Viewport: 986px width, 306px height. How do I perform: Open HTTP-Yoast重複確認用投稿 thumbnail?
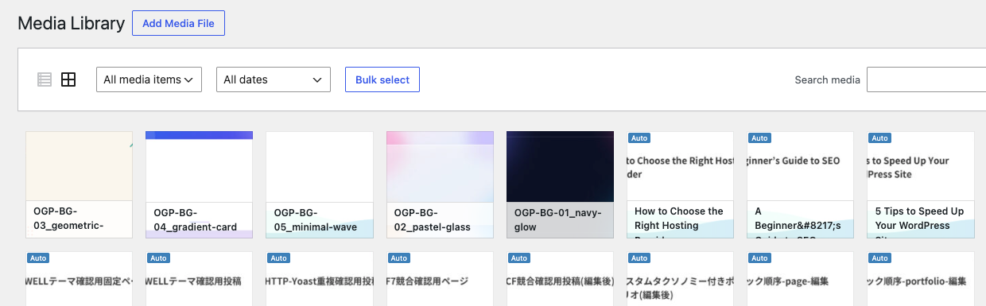click(320, 279)
